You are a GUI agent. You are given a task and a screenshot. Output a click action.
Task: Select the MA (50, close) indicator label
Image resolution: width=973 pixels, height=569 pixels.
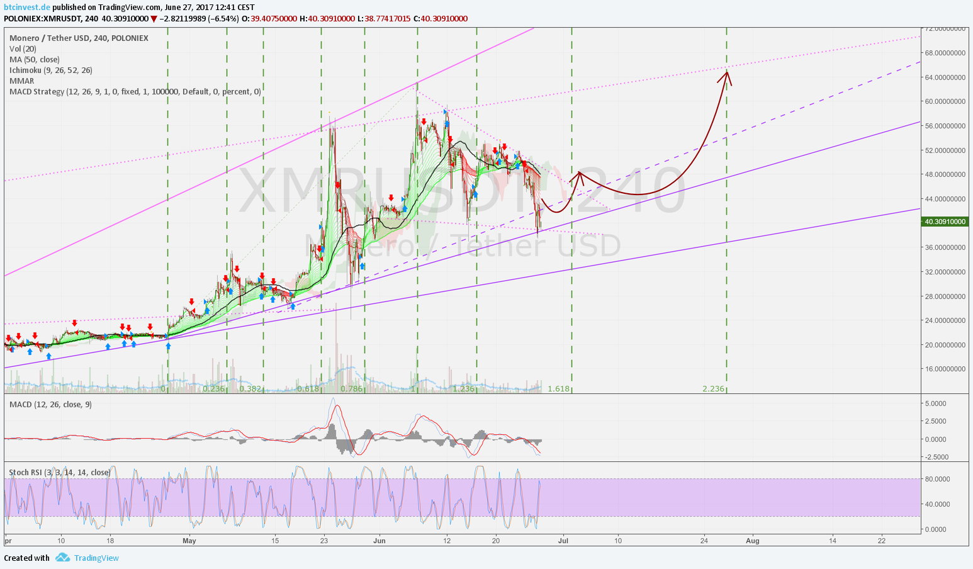(35, 60)
